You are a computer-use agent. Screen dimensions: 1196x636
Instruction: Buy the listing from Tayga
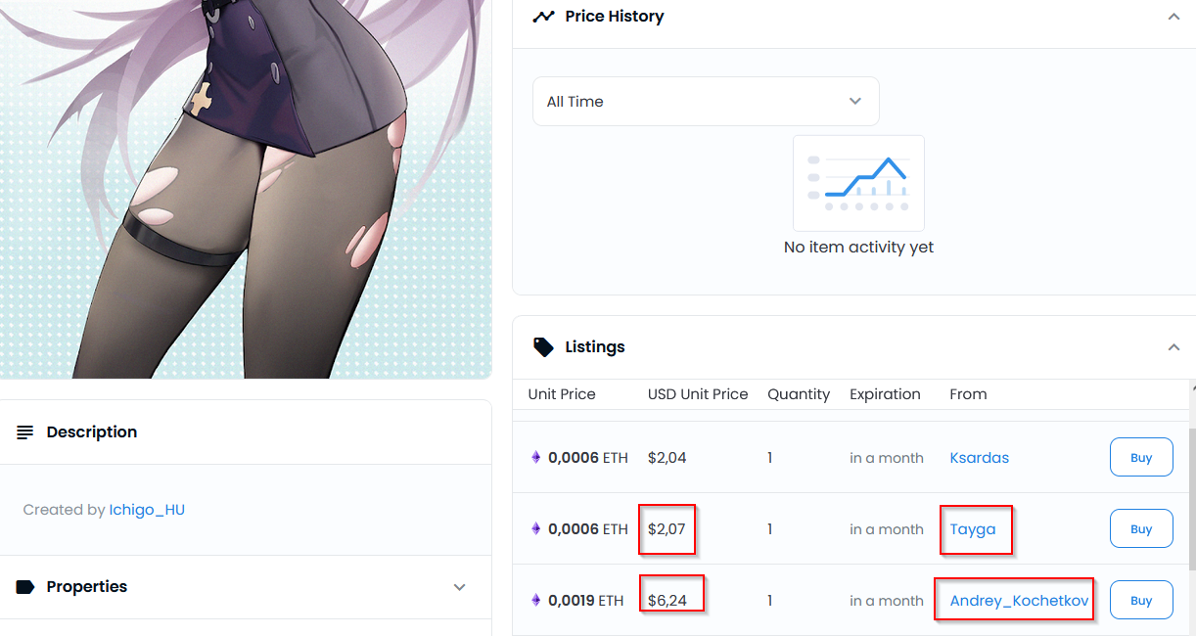click(x=1141, y=528)
